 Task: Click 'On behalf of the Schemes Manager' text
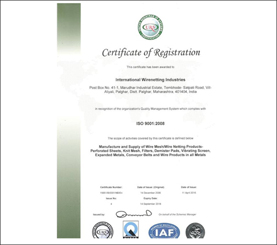coord(178,215)
